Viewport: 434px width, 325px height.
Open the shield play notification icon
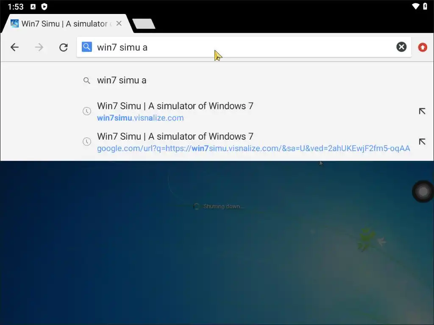pyautogui.click(x=44, y=7)
